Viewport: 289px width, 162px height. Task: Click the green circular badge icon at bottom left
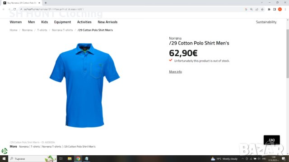[x=5, y=151]
